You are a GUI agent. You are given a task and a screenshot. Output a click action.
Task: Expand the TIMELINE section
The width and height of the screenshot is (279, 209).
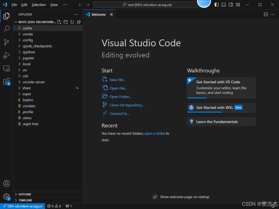(48, 200)
